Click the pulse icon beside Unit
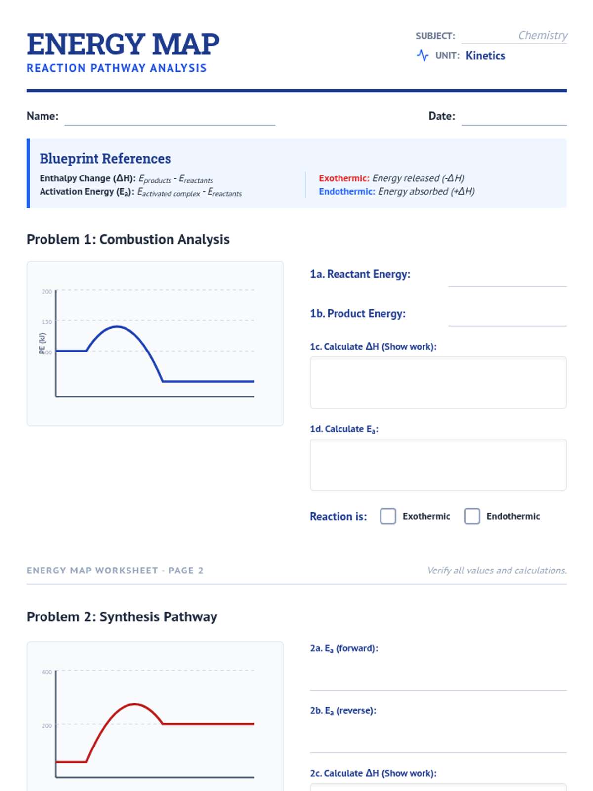Screen dimensions: 593x791 (423, 55)
